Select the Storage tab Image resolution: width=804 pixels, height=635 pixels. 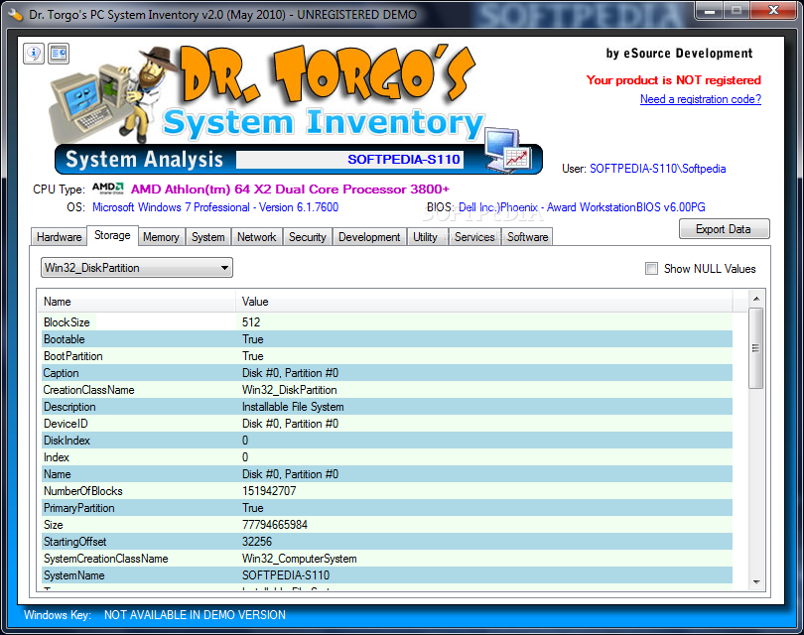pos(112,235)
